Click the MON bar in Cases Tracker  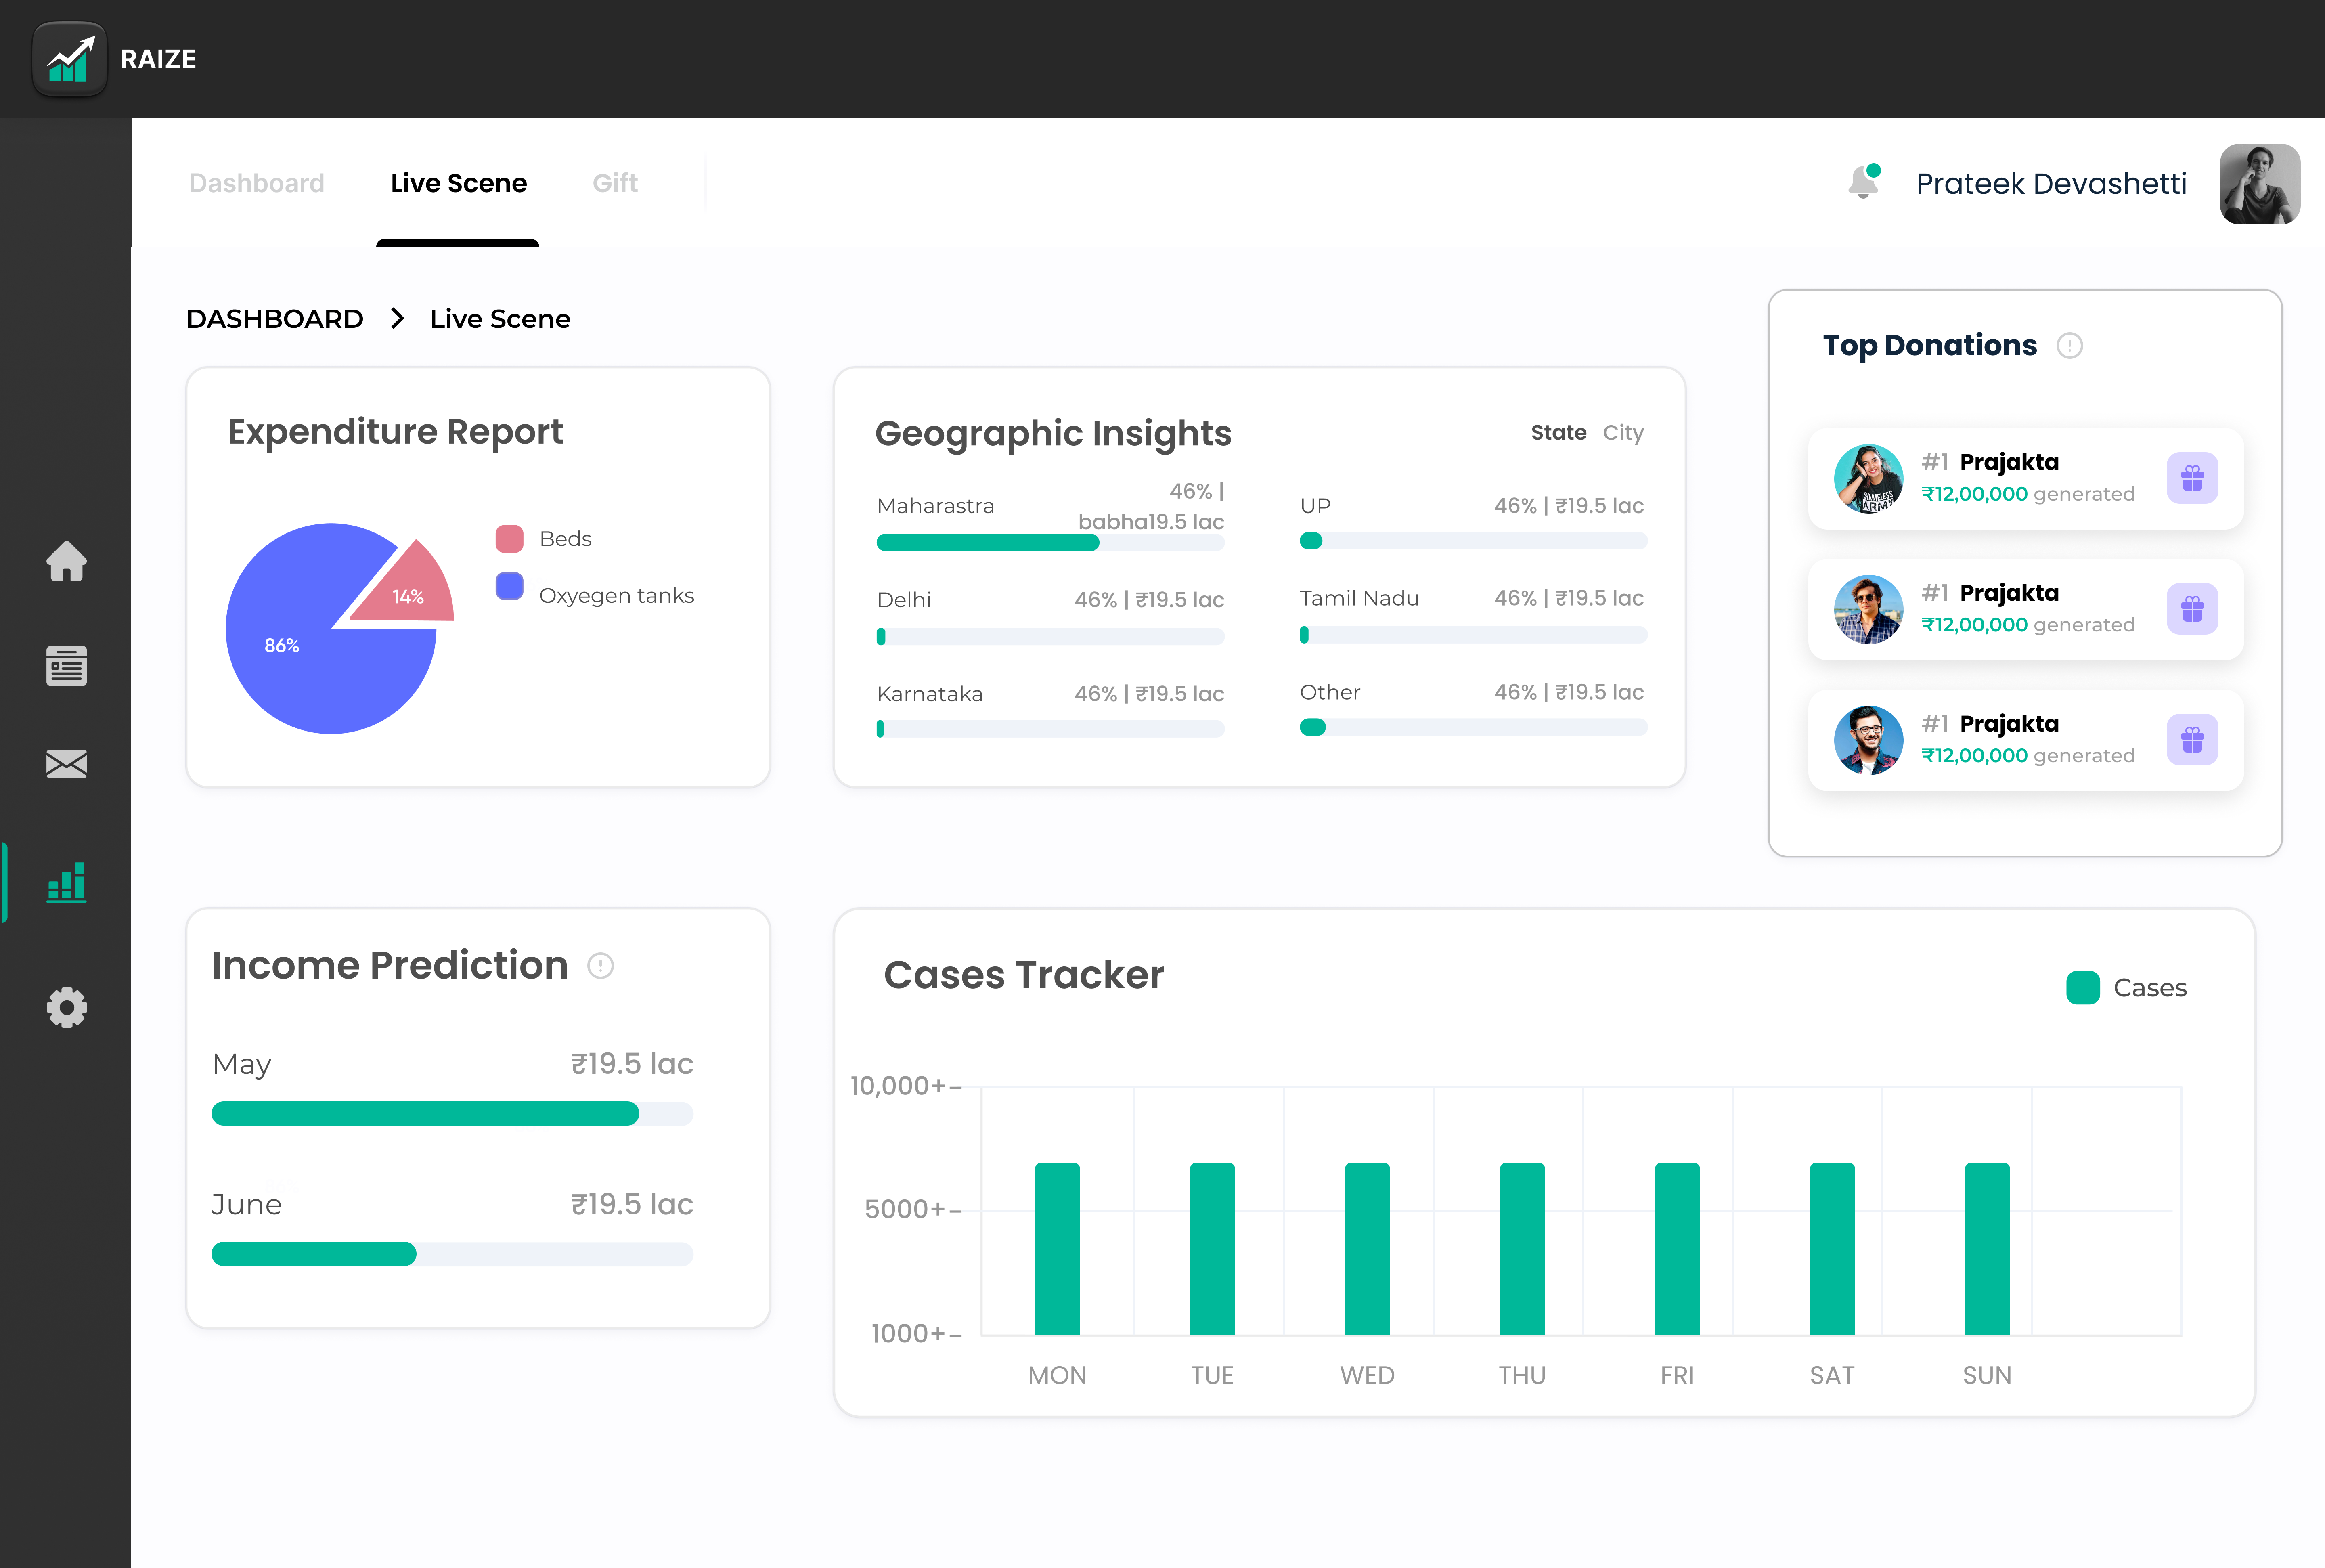tap(1057, 1249)
